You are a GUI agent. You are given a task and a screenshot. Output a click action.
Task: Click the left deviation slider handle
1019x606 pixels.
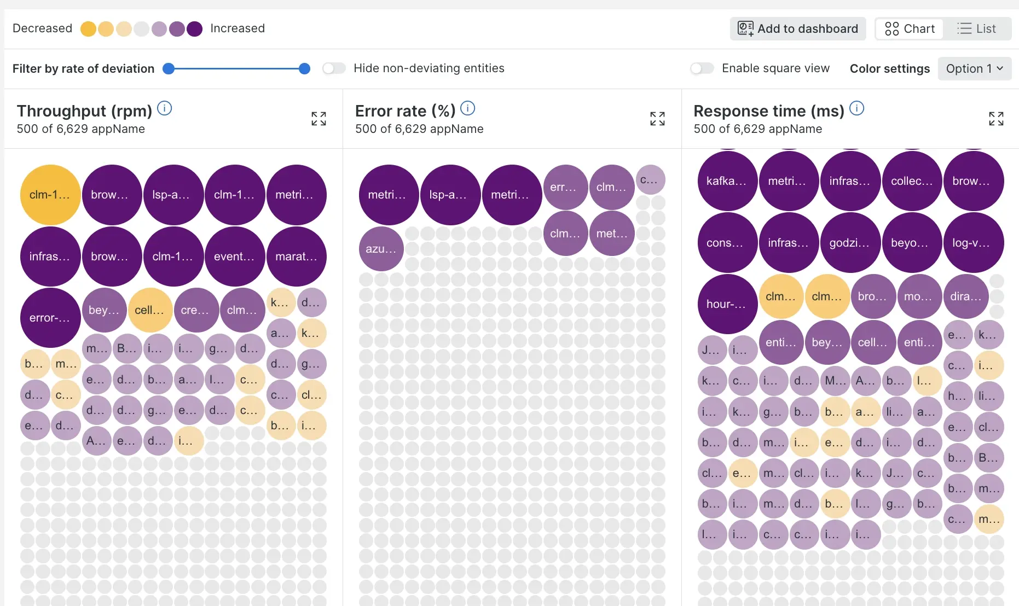coord(169,68)
